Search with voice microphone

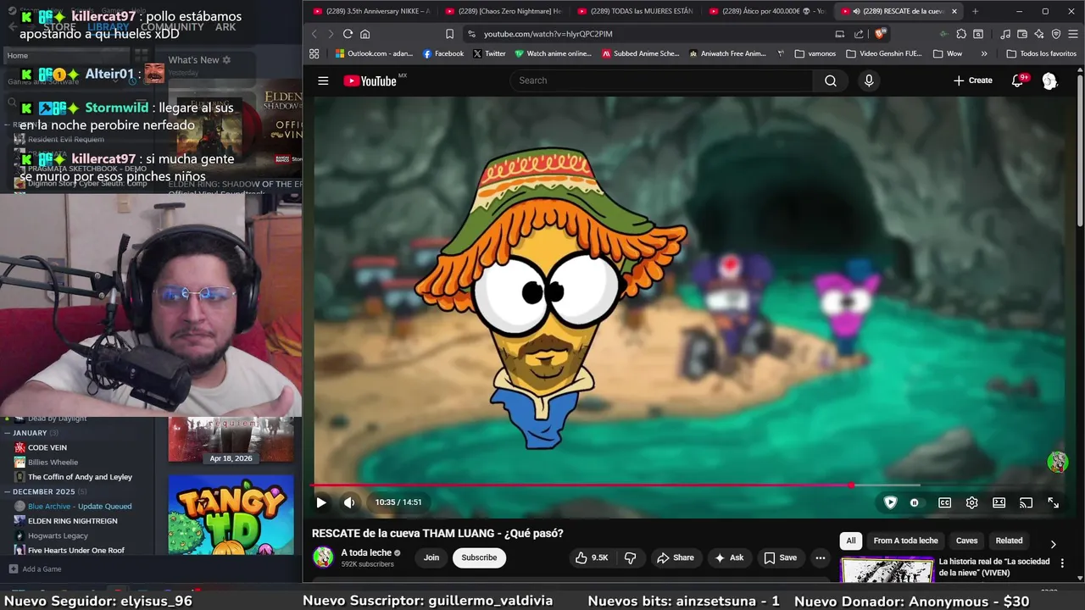pyautogui.click(x=869, y=80)
